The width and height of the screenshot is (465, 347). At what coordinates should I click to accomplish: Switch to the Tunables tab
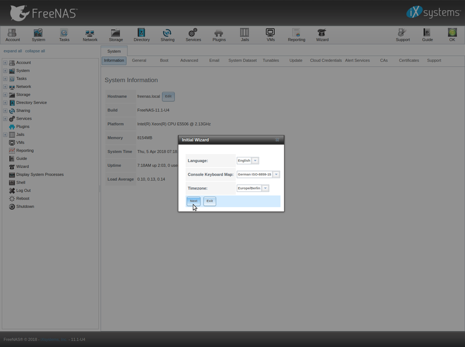271,60
